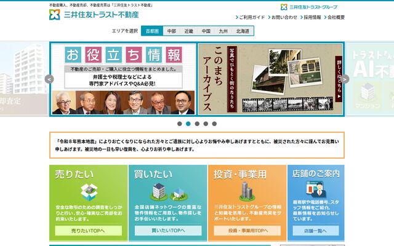Select first carousel dot
Viewport: 394px width, 246px height.
(179, 124)
